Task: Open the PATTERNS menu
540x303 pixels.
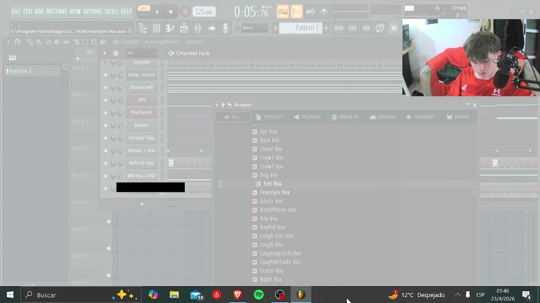Action: click(57, 11)
